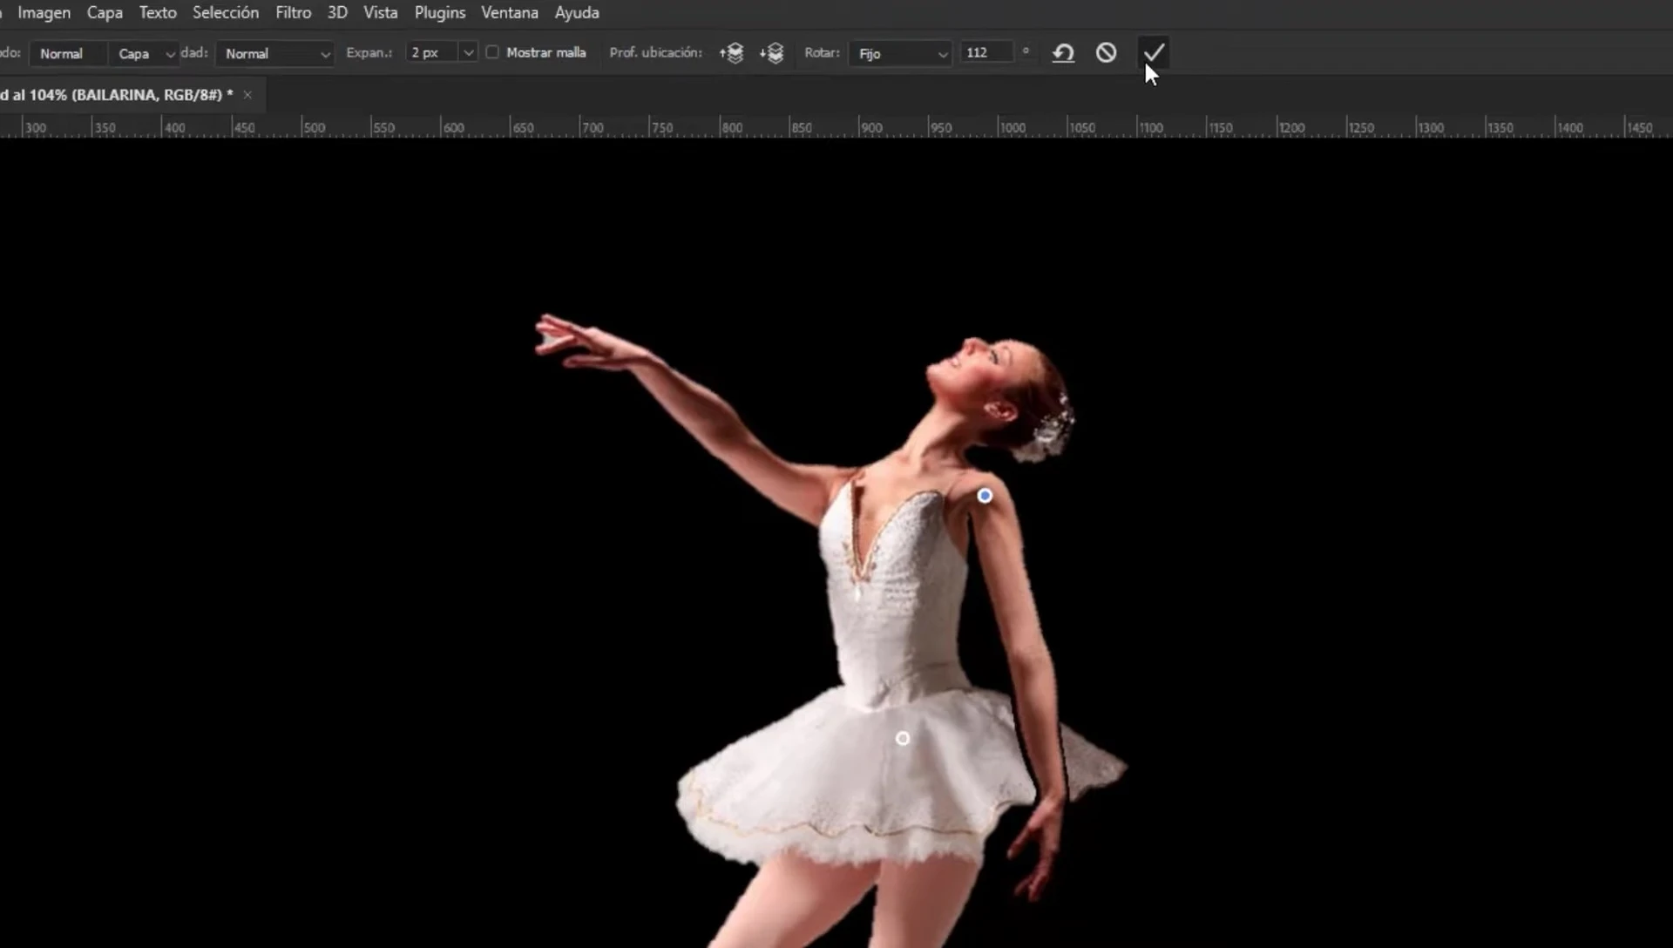Click the 1000 mark on horizontal ruler
Viewport: 1673px width, 948px height.
1013,128
